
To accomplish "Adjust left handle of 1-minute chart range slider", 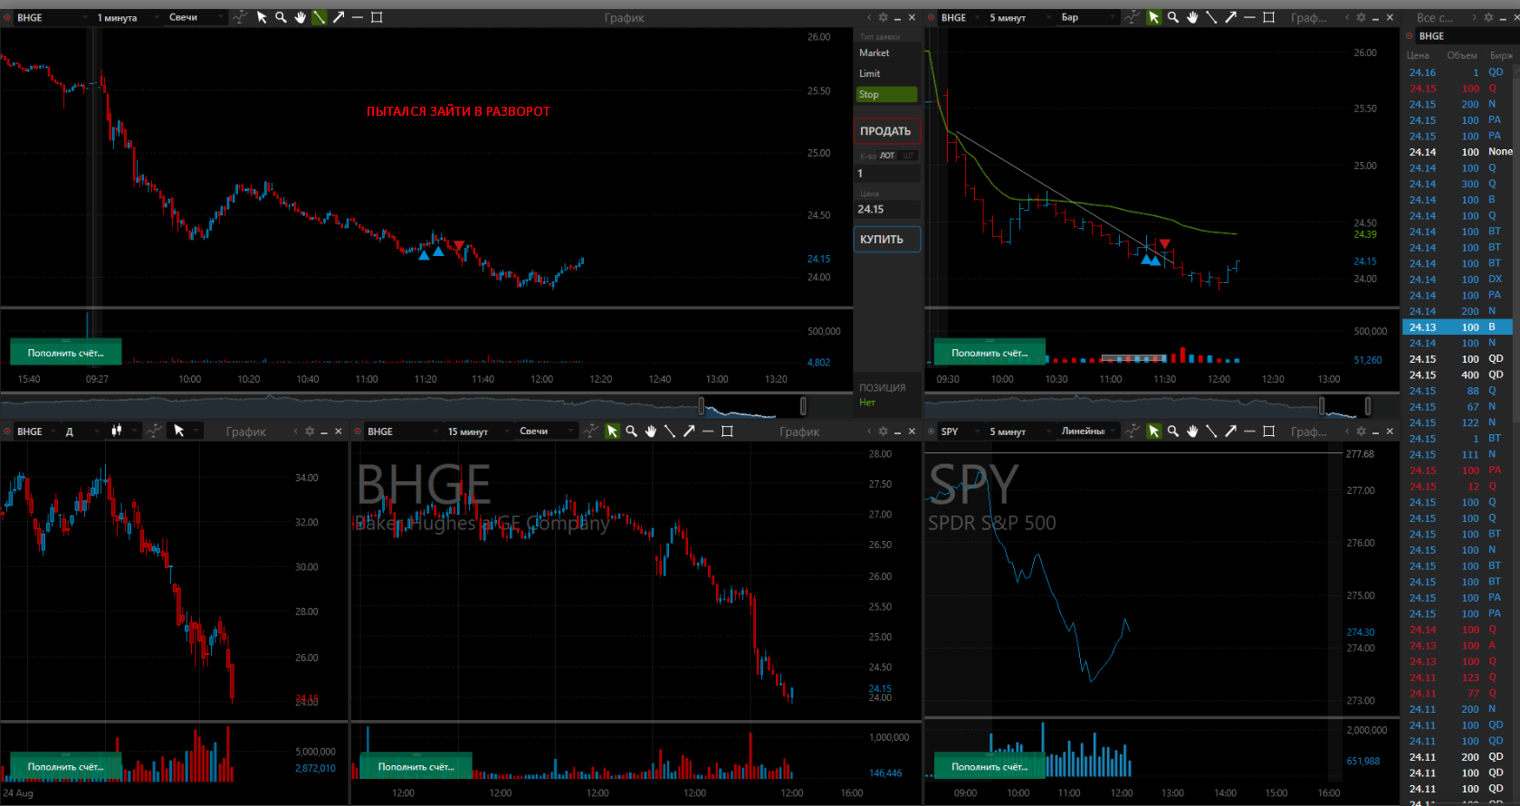I will (x=702, y=405).
